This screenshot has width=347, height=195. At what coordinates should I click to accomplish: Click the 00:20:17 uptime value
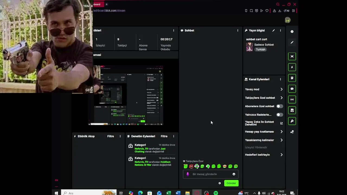click(166, 39)
